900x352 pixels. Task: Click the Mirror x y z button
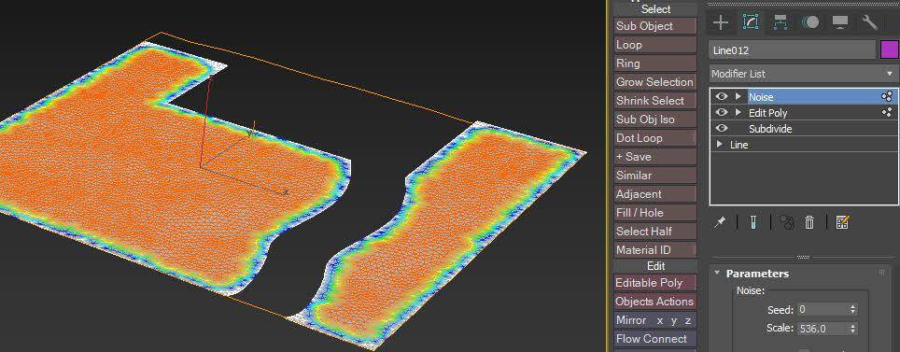(655, 320)
